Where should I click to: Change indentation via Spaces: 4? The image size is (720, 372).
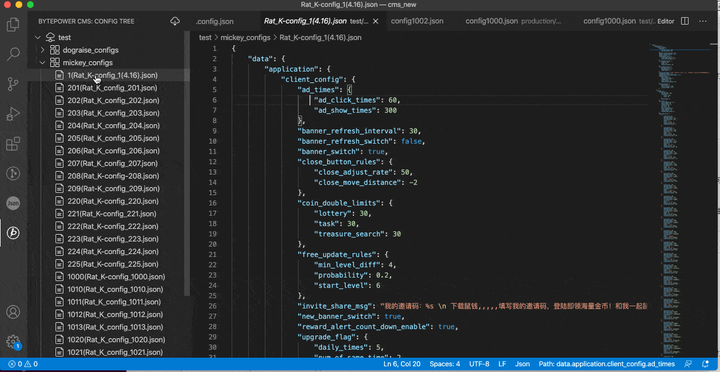tap(445, 364)
